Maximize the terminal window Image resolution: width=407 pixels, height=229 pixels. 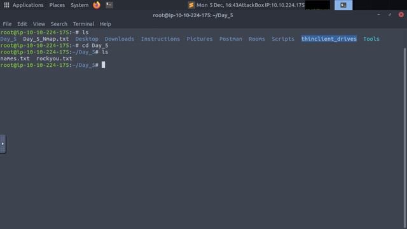click(x=390, y=15)
